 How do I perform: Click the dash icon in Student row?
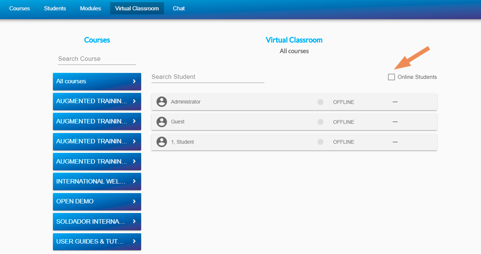pyautogui.click(x=395, y=142)
